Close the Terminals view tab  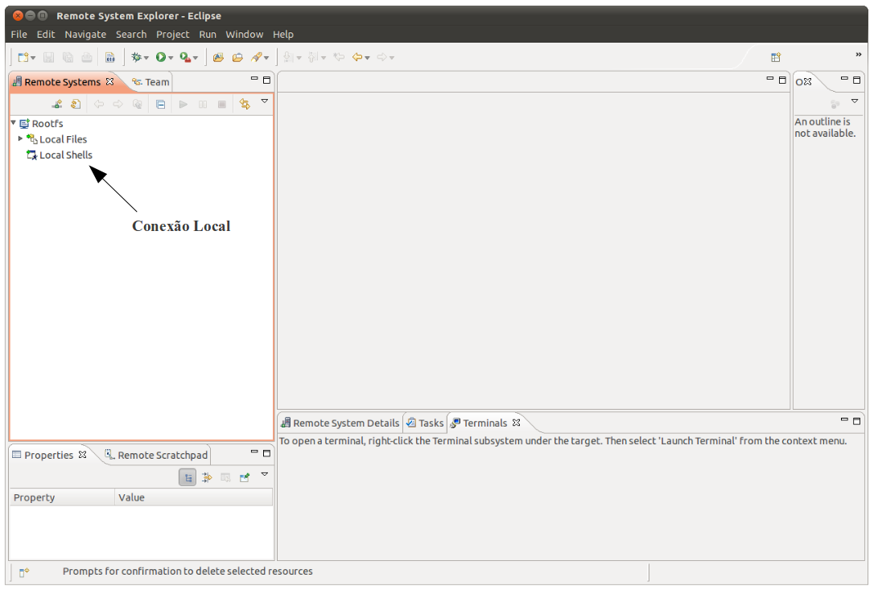516,423
